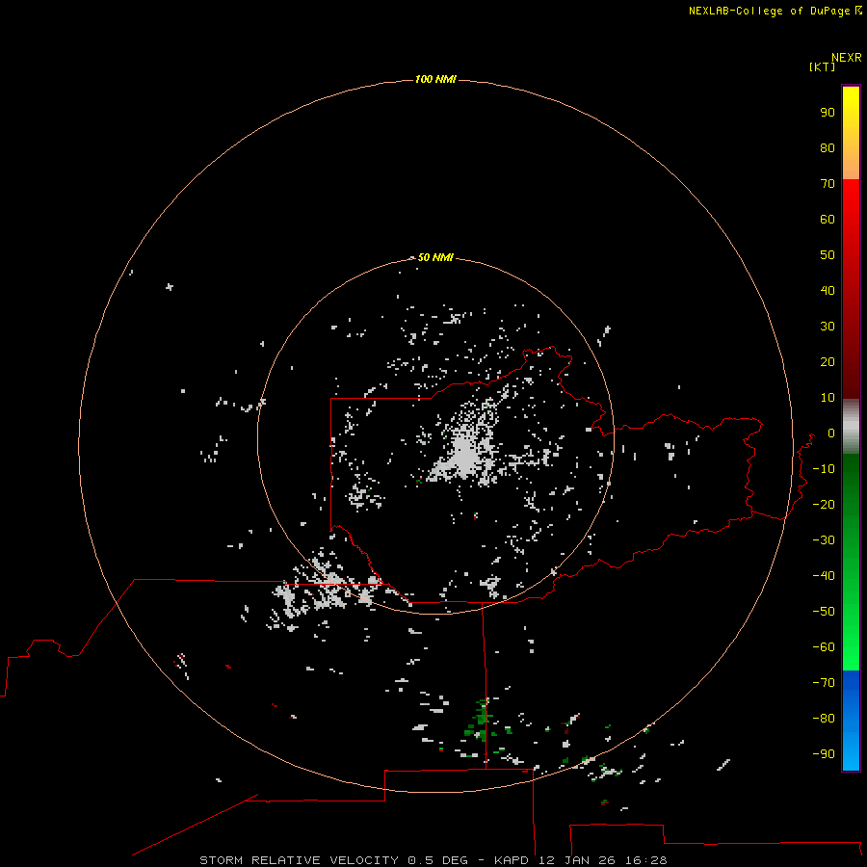Click the -20 knots scale label
Viewport: 867px width, 867px height.
pos(824,505)
